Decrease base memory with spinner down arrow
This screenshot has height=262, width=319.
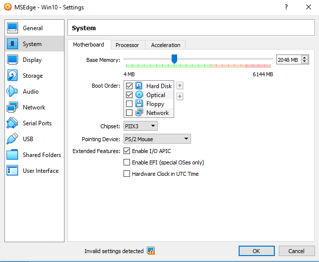click(305, 61)
